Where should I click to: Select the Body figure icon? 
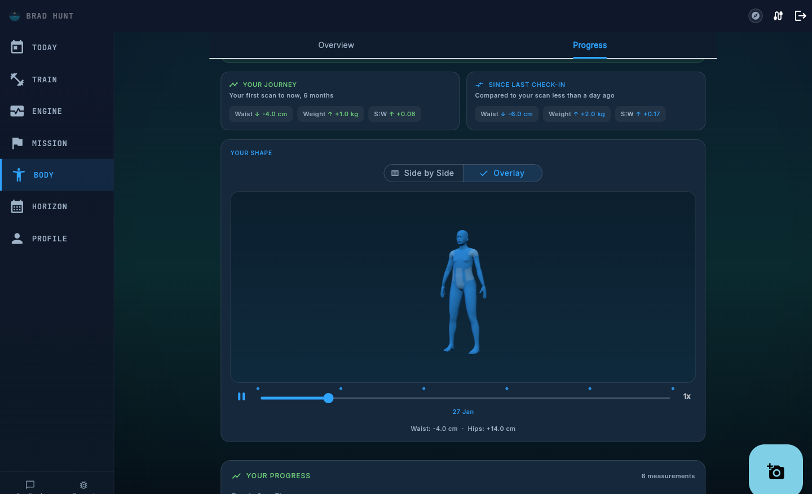pos(19,175)
